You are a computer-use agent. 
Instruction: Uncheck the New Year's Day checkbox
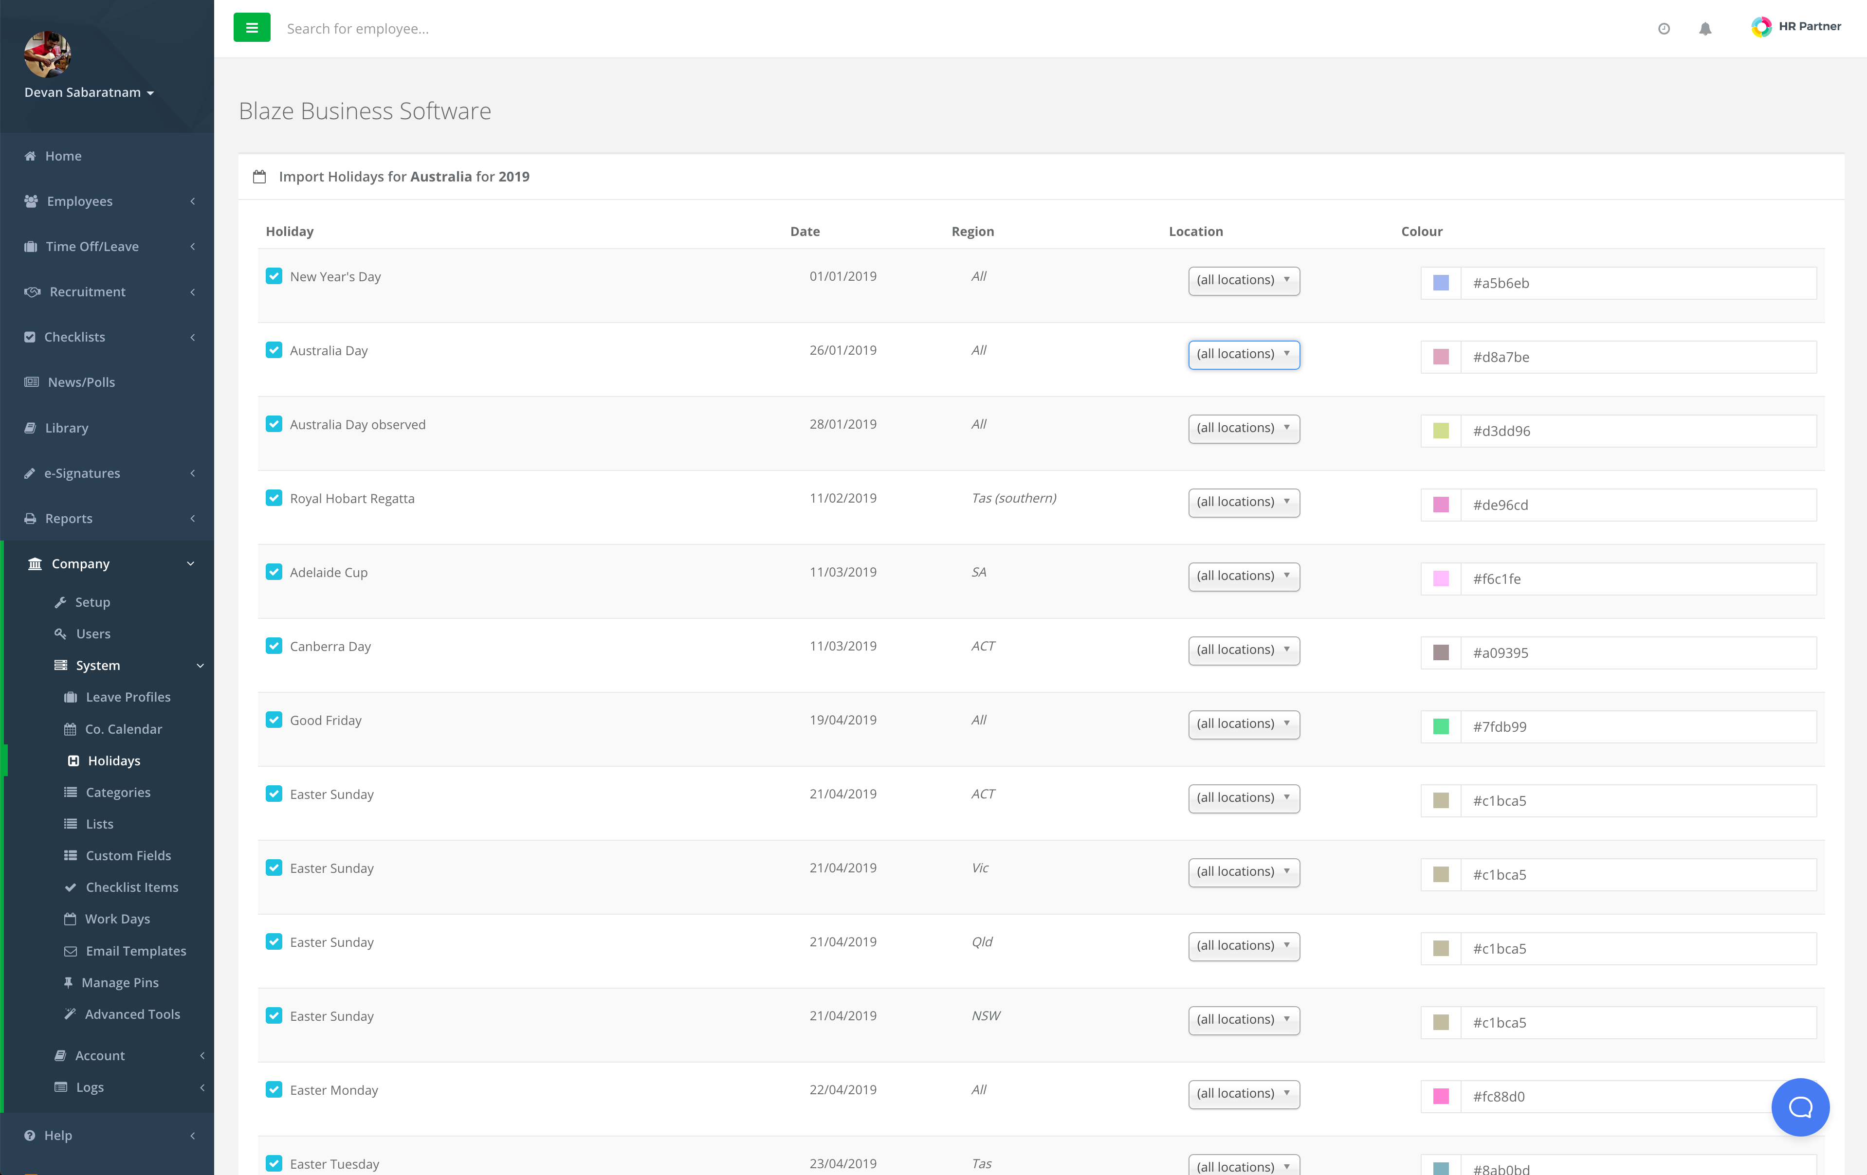[274, 276]
